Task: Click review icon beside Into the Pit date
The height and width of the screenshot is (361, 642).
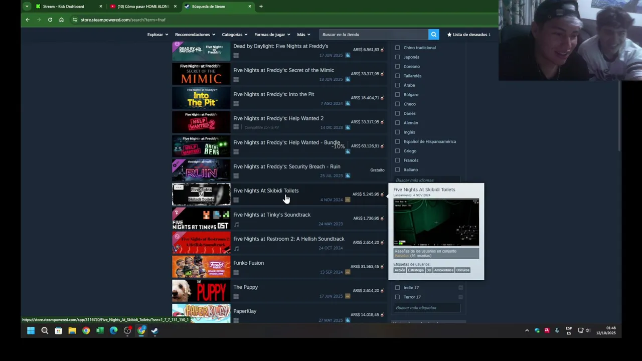Action: [348, 103]
